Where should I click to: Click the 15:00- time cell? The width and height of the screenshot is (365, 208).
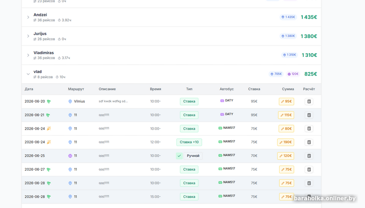click(155, 197)
